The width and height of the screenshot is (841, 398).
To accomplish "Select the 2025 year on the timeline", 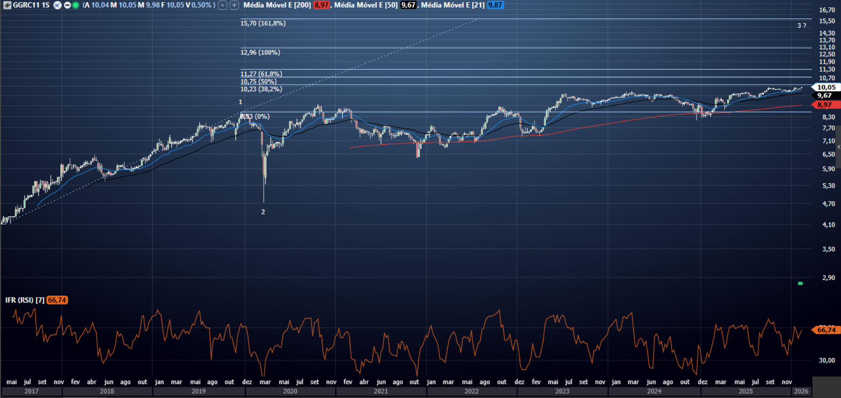I will click(745, 391).
